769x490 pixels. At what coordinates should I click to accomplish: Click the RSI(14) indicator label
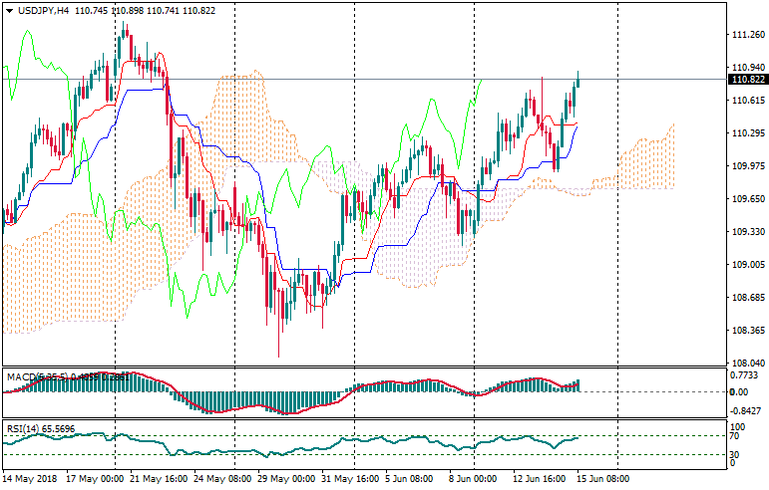24,427
